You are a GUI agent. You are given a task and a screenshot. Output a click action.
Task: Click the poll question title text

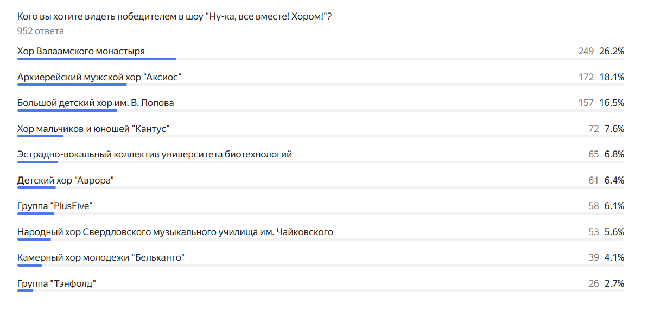(x=174, y=16)
